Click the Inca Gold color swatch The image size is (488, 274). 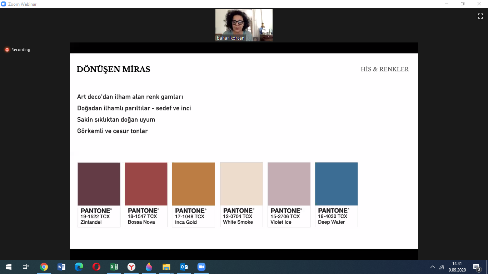[194, 184]
